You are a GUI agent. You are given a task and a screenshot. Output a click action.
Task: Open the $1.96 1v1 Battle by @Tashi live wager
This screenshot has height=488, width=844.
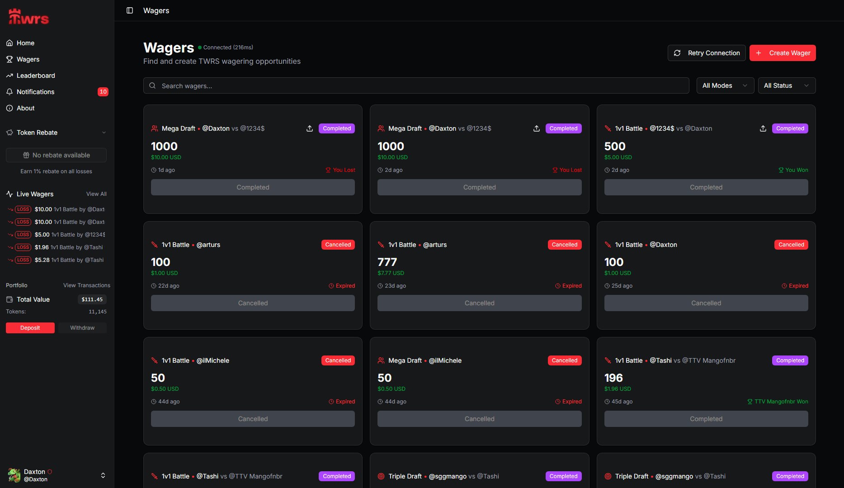click(x=57, y=247)
